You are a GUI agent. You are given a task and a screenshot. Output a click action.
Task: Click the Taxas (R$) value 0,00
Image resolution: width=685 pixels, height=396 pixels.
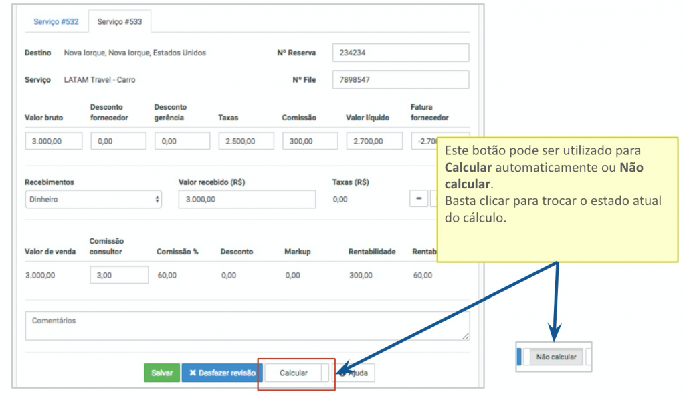click(340, 199)
